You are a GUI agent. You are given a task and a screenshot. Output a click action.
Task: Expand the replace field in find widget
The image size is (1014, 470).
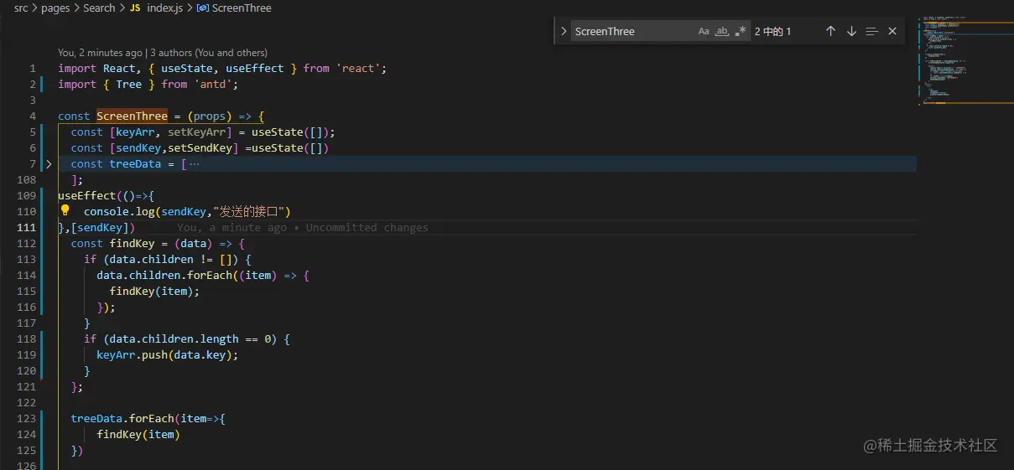(x=564, y=31)
